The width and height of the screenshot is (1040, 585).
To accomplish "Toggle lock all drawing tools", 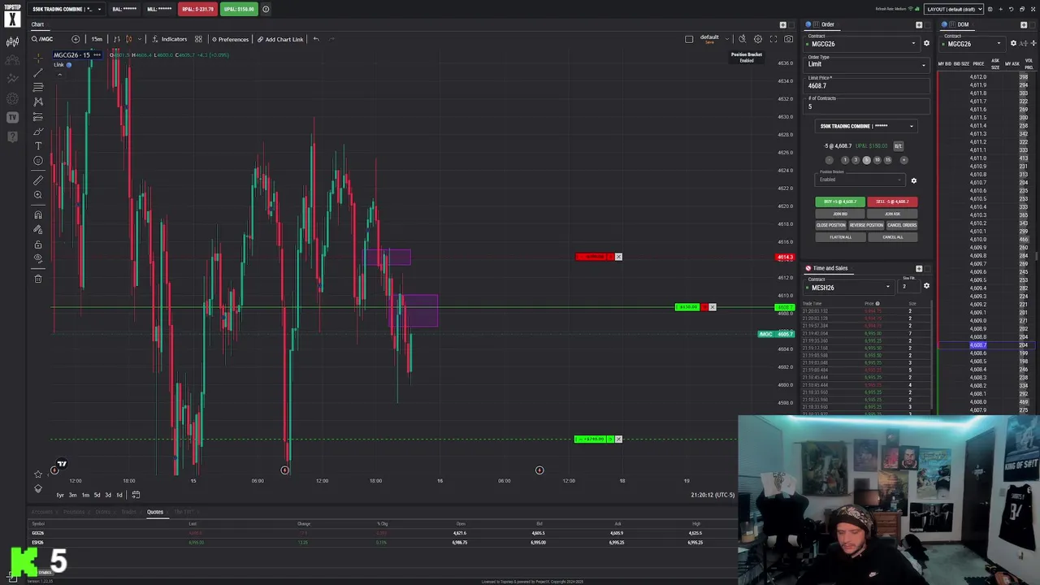I will click(37, 244).
